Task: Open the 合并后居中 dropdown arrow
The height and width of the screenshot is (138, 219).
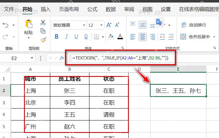Action: [x=214, y=37]
